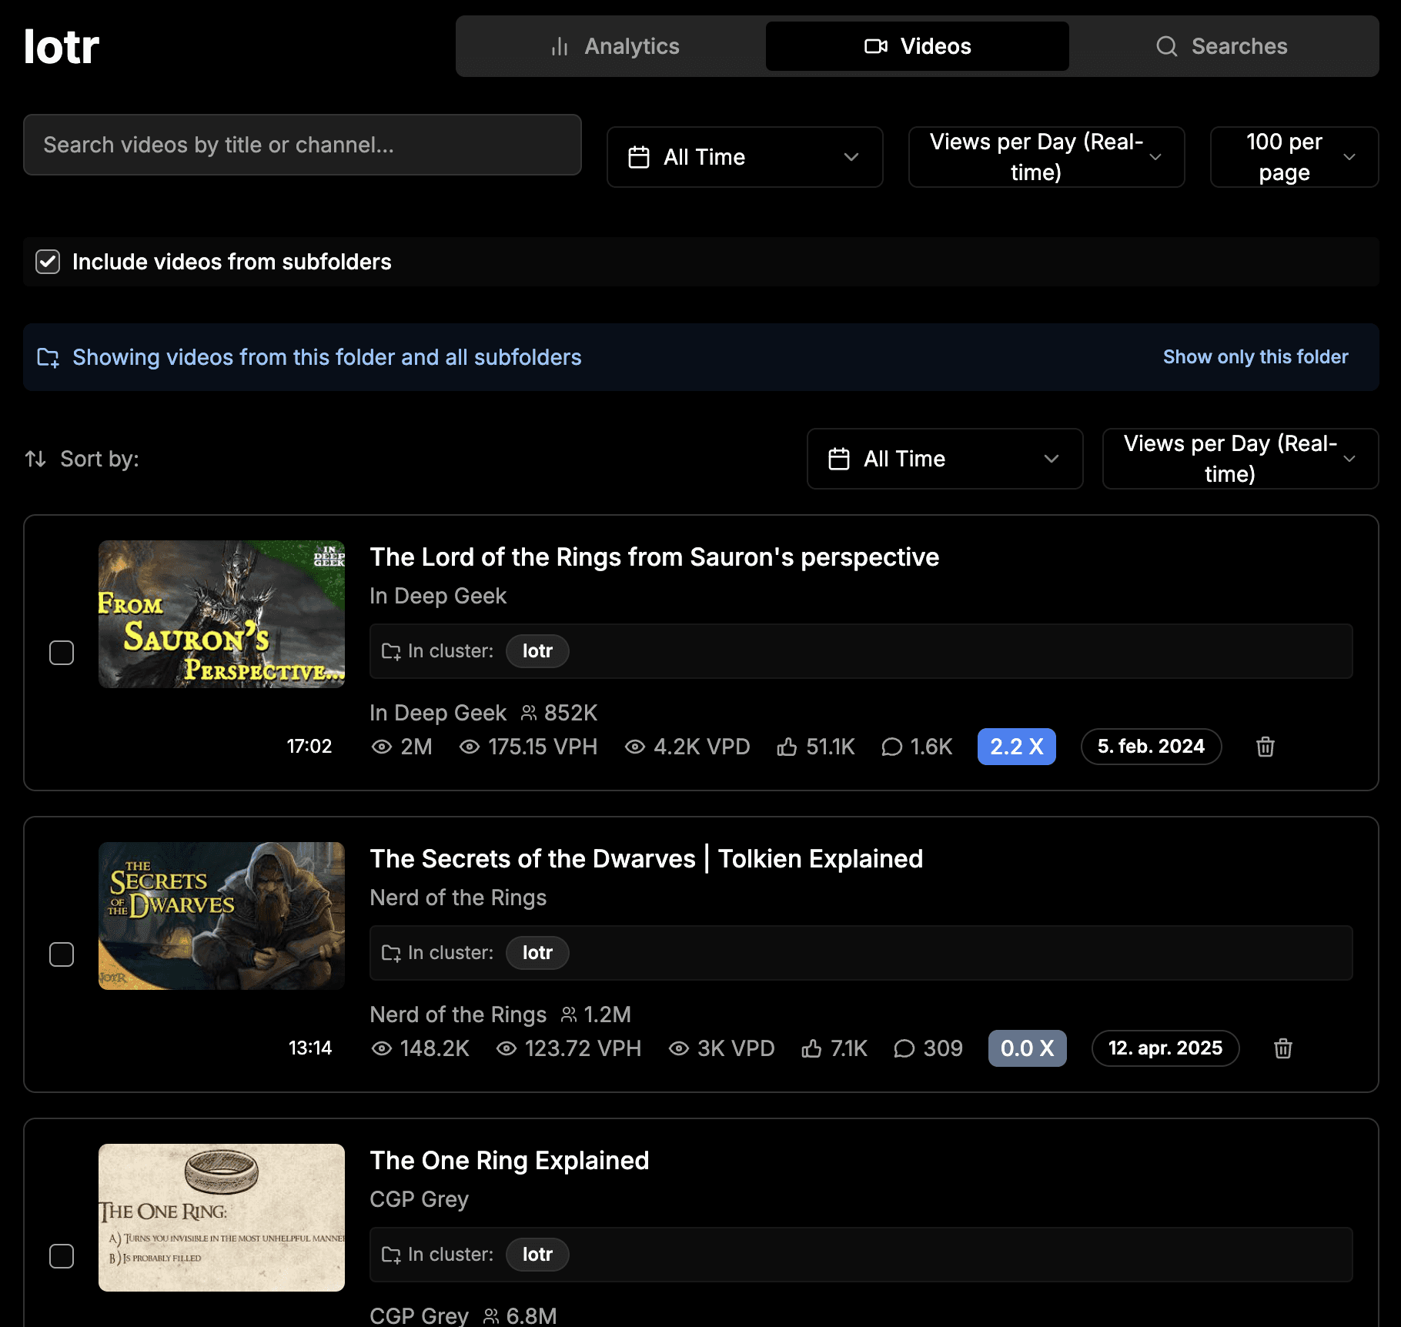Delete Sauron's perspective video with trash icon
The height and width of the screenshot is (1327, 1401).
pos(1265,747)
